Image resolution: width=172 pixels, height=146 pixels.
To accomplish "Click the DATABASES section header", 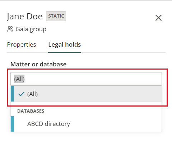I will 31,111.
